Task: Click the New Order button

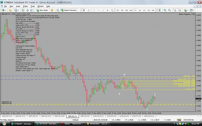Action: (42, 10)
